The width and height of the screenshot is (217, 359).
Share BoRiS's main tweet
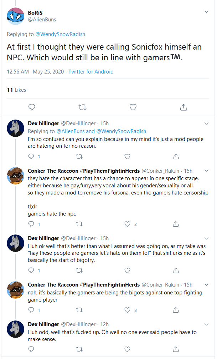tap(184, 107)
